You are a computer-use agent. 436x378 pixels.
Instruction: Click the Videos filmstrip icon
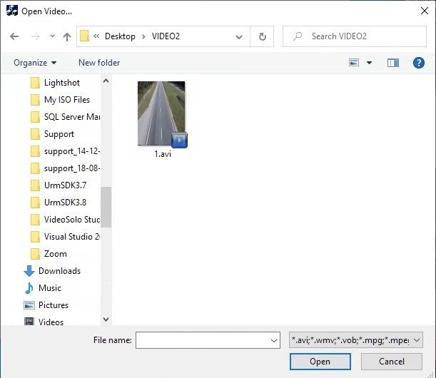(x=29, y=322)
